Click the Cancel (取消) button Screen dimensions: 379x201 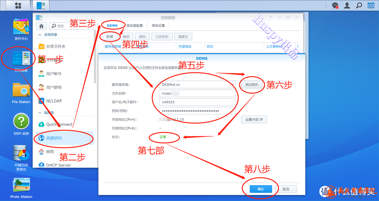(286, 189)
